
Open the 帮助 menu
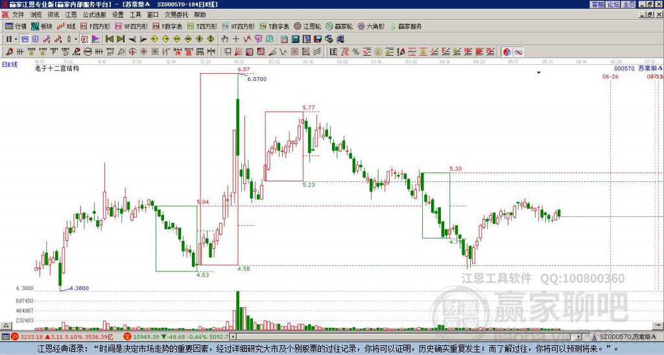pos(200,15)
